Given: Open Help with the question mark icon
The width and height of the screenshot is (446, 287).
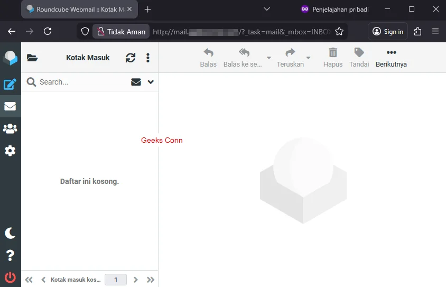Looking at the screenshot, I should (x=10, y=255).
